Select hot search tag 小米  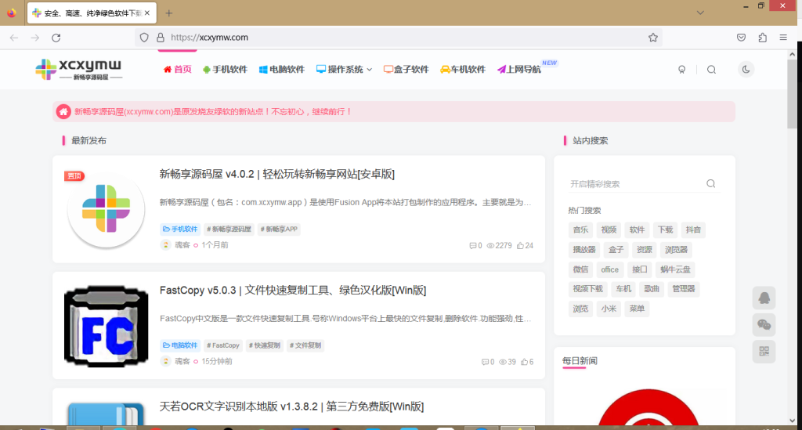coord(609,309)
